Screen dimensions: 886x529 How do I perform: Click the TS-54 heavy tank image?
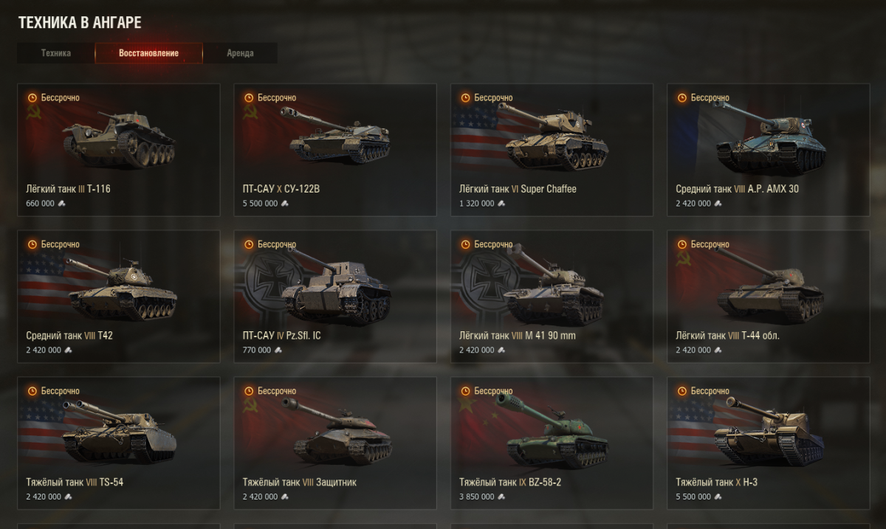coord(120,432)
